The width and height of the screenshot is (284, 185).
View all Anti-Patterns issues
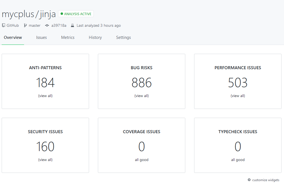(45, 96)
